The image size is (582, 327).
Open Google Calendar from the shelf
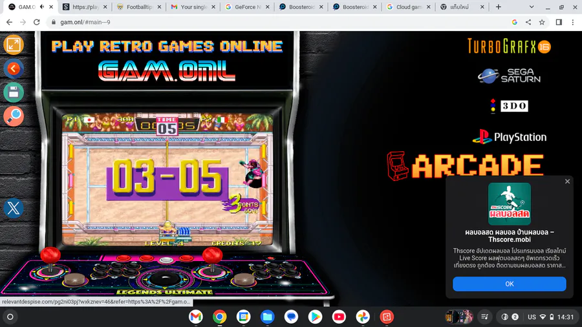pos(244,317)
